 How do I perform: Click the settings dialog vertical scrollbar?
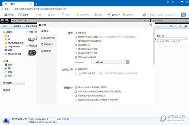tap(154, 46)
